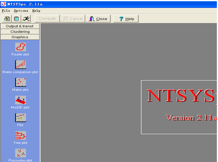Viewport: 218px width, 162px height.
Task: Launch the Mod3D plot icon
Action: tap(20, 100)
